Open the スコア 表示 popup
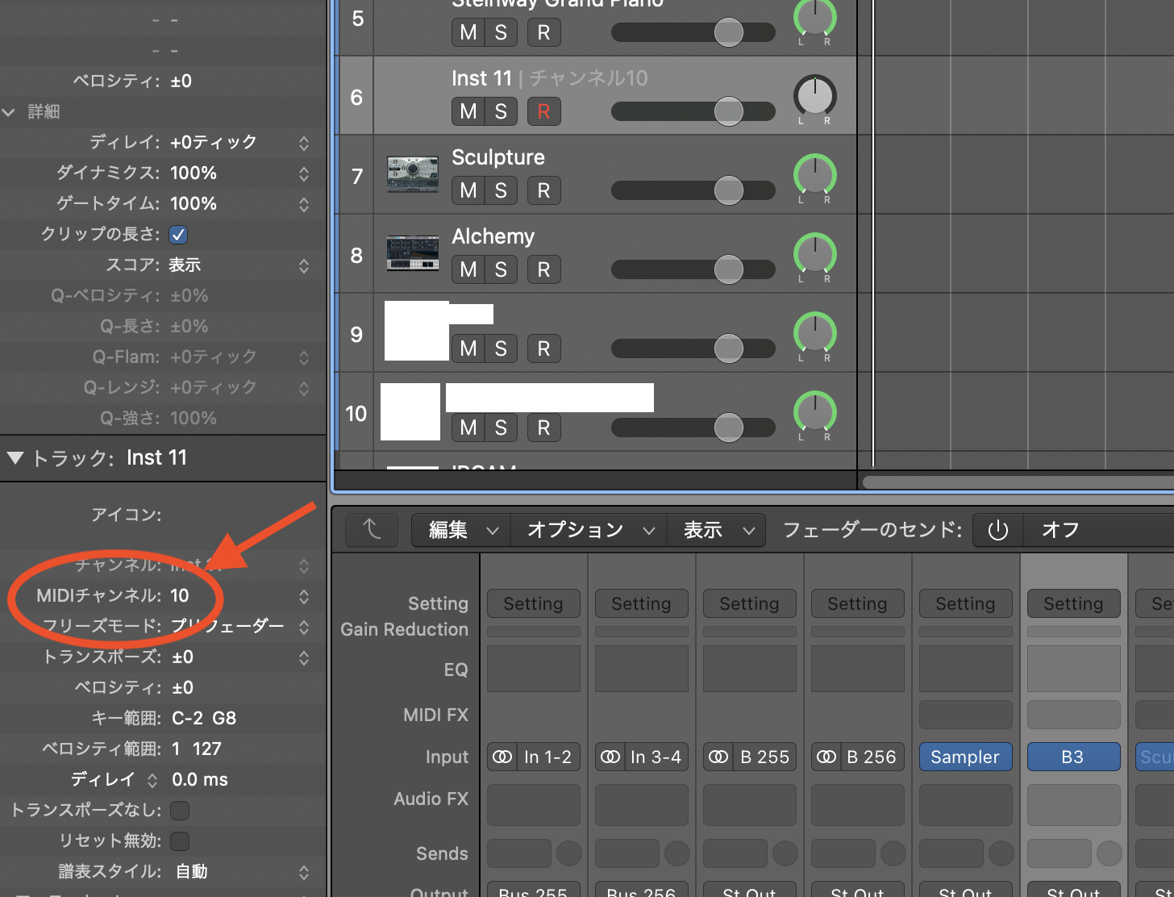Screen dimensions: 1174x897 (304, 265)
